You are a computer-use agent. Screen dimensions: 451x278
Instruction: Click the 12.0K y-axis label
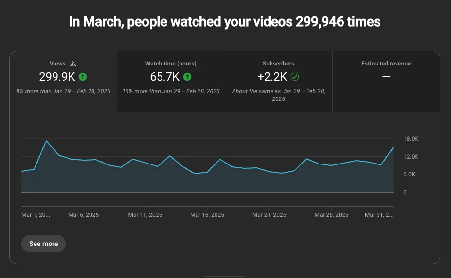click(411, 157)
